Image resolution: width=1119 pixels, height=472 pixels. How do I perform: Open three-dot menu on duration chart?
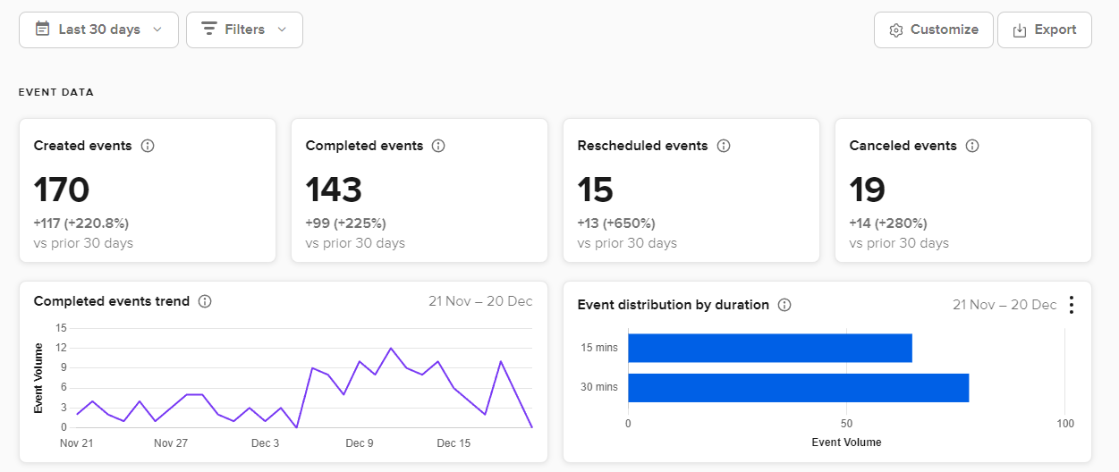point(1072,305)
